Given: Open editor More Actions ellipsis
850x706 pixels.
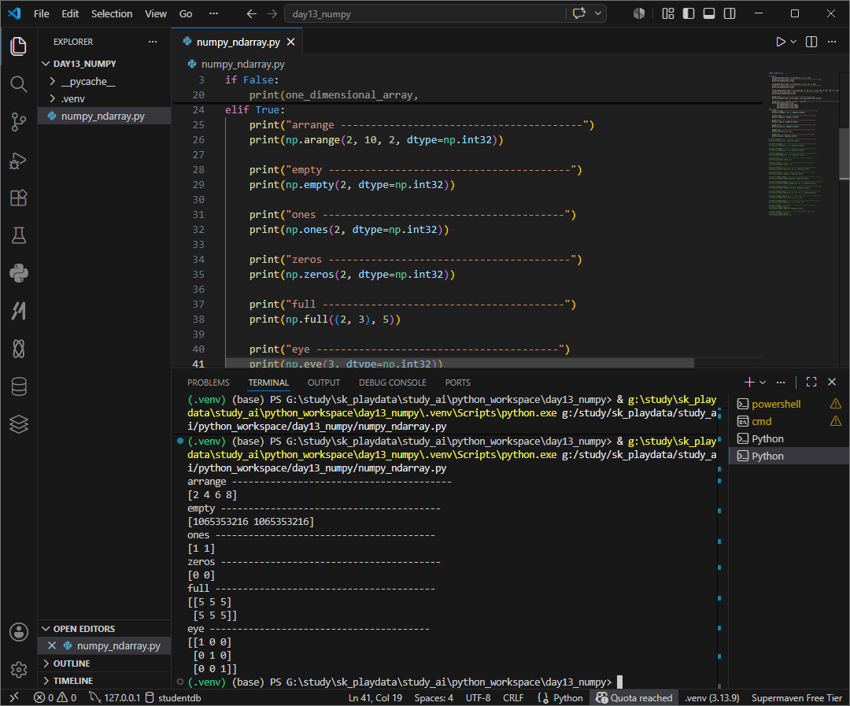Looking at the screenshot, I should pyautogui.click(x=832, y=42).
